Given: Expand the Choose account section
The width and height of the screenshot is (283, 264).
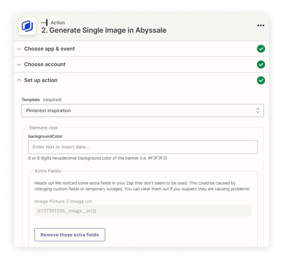Looking at the screenshot, I should tap(19, 65).
